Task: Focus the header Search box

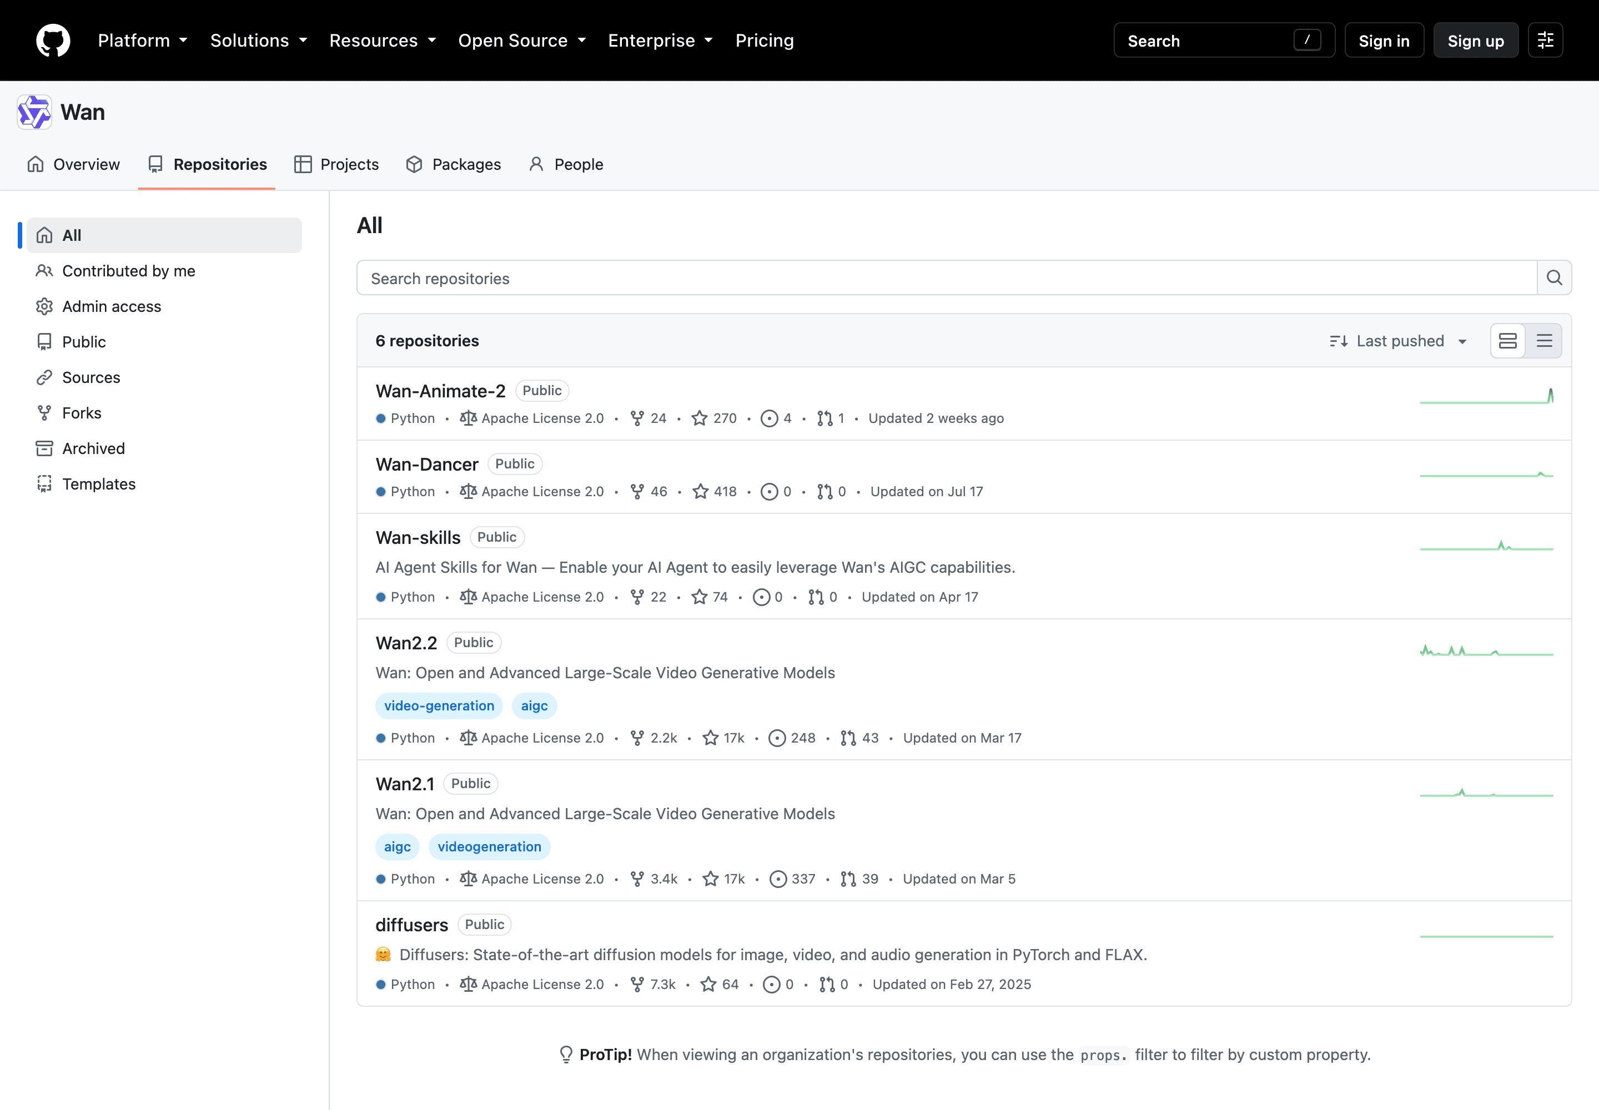Action: point(1224,41)
